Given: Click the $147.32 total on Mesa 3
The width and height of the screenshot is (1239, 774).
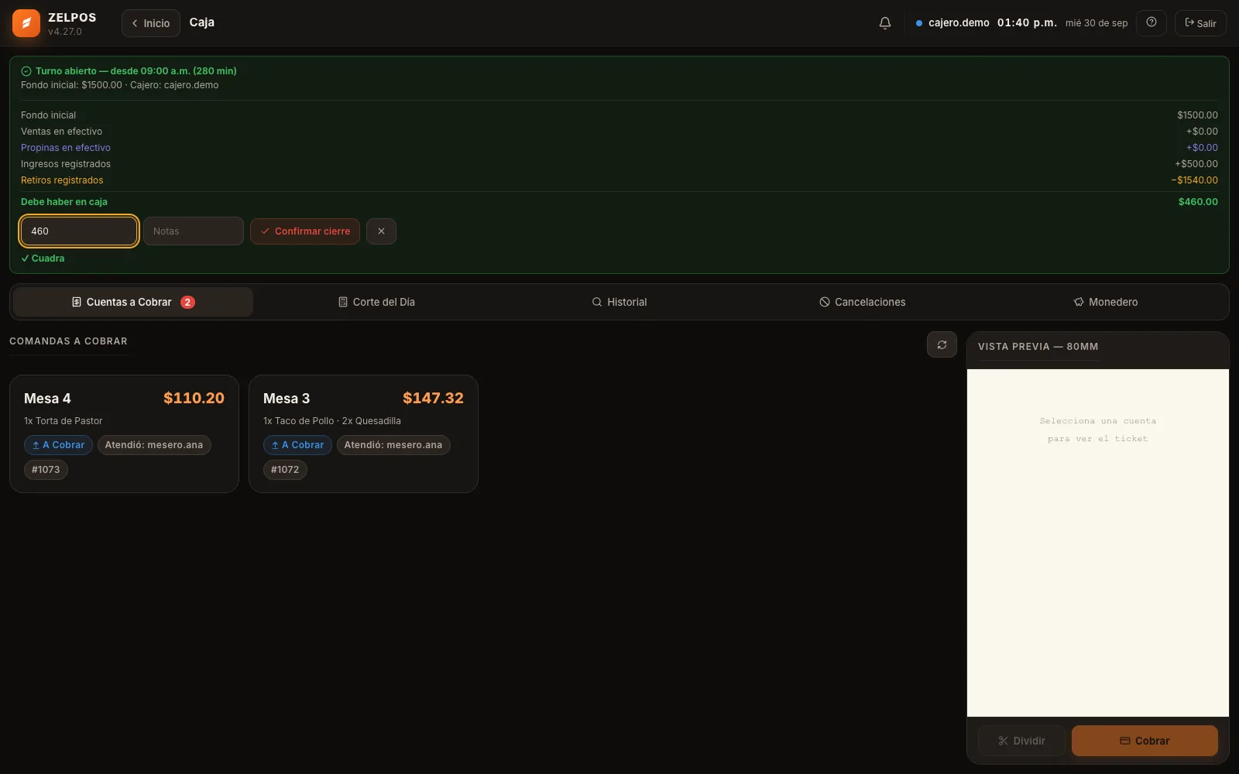Looking at the screenshot, I should [x=433, y=398].
